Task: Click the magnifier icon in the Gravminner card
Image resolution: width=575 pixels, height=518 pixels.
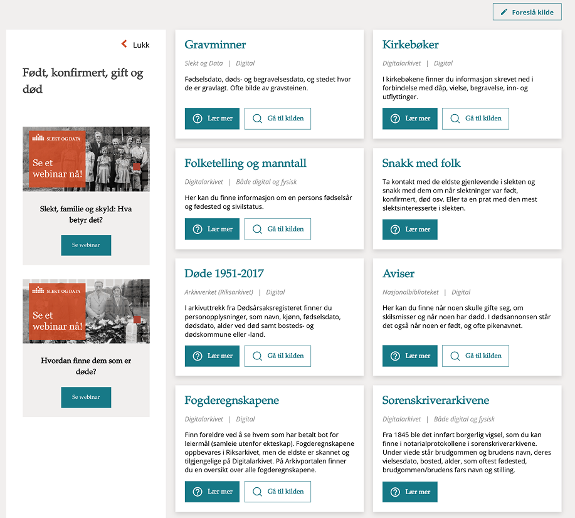Action: coord(257,119)
